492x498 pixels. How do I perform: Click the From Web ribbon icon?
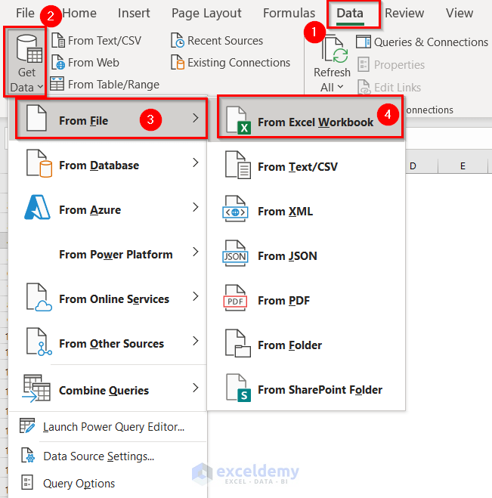coord(58,62)
